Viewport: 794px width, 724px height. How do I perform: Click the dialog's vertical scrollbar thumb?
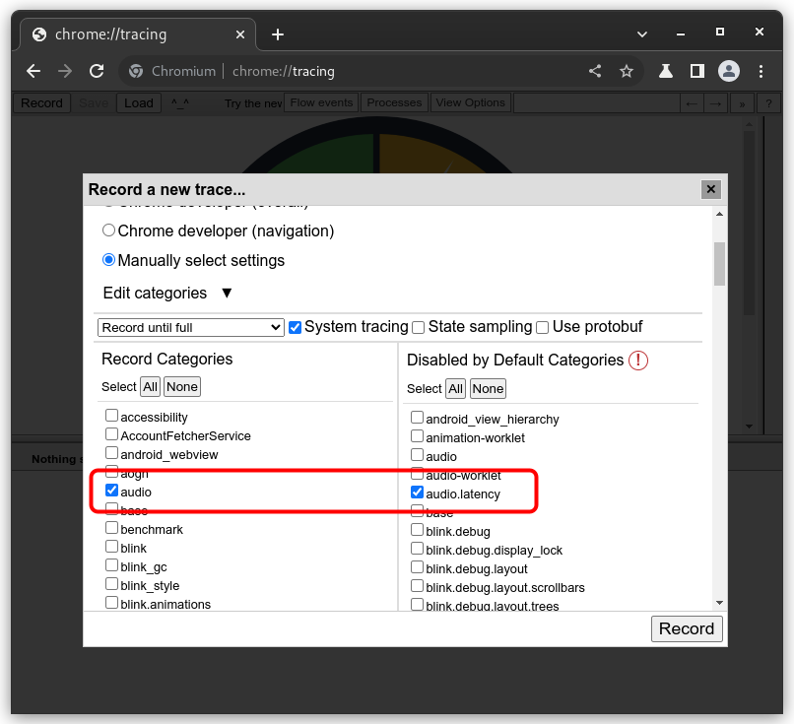tap(719, 264)
